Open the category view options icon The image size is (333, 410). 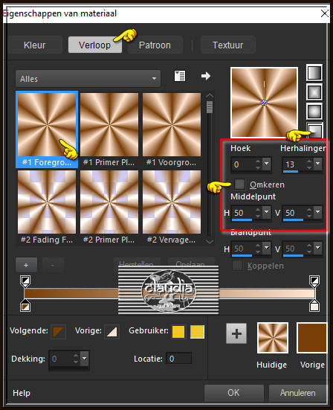[180, 76]
